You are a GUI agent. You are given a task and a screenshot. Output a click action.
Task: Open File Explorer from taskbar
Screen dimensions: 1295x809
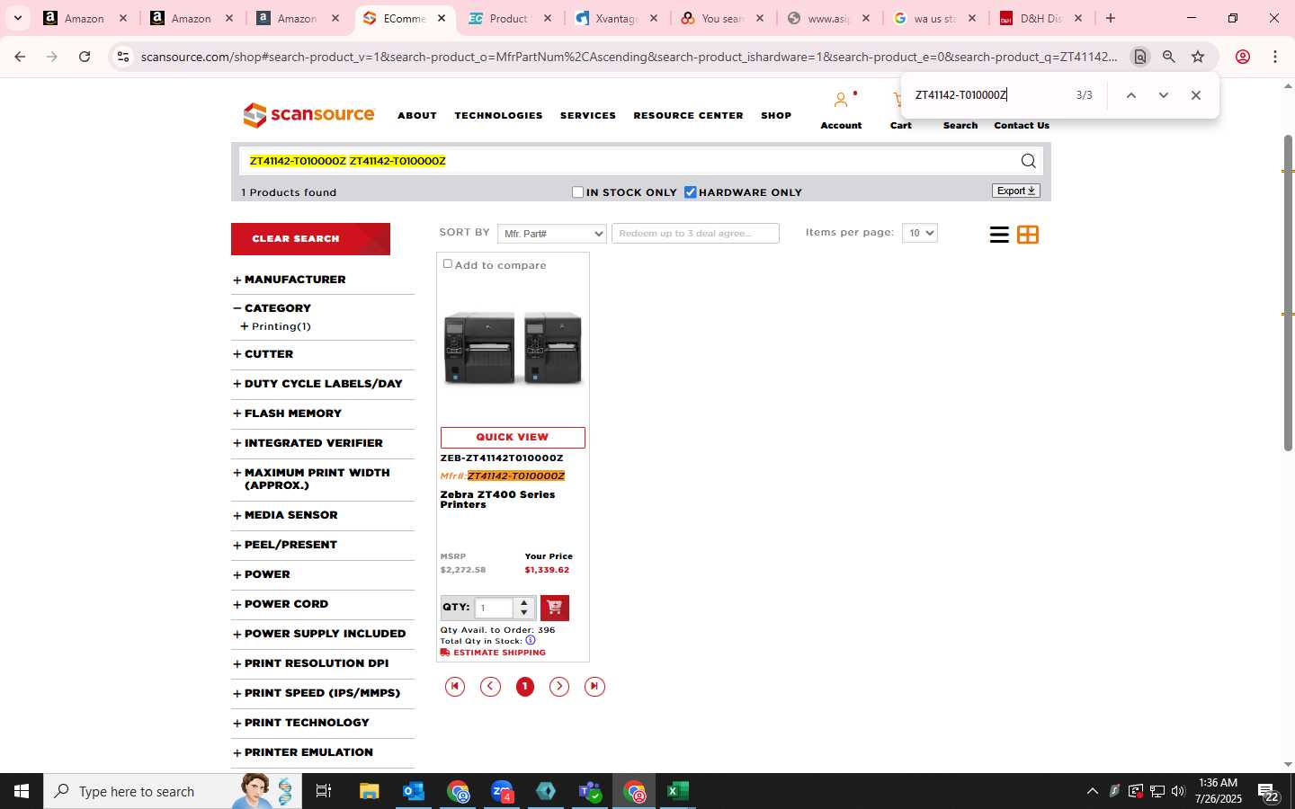click(370, 791)
